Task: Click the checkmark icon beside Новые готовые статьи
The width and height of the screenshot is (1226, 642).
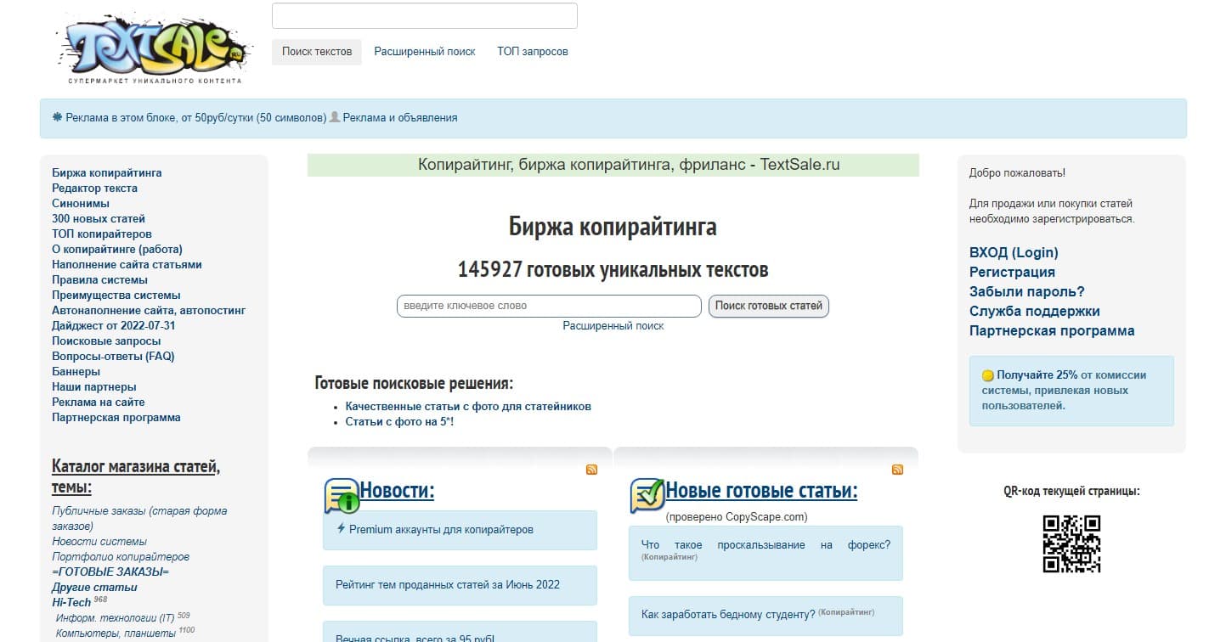Action: pyautogui.click(x=647, y=496)
